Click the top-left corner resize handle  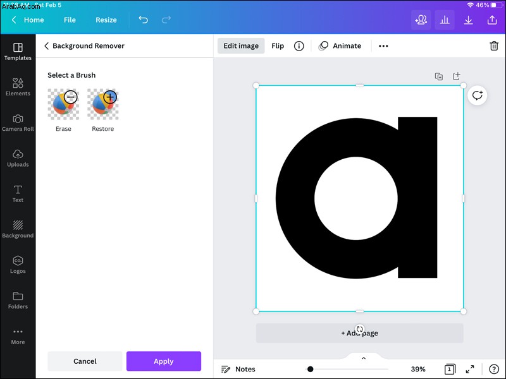pos(256,85)
